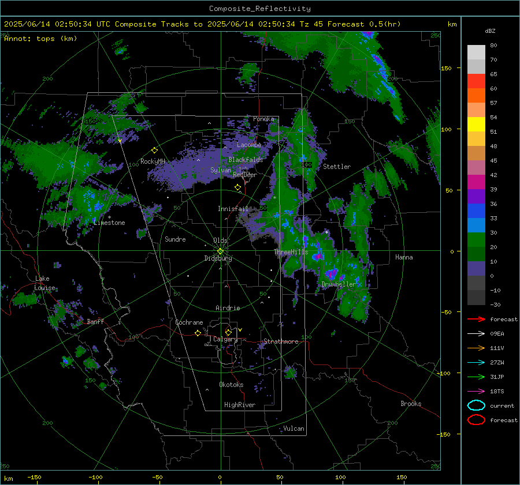The image size is (520, 485).
Task: Click the Calgary city label
Action: (225, 339)
